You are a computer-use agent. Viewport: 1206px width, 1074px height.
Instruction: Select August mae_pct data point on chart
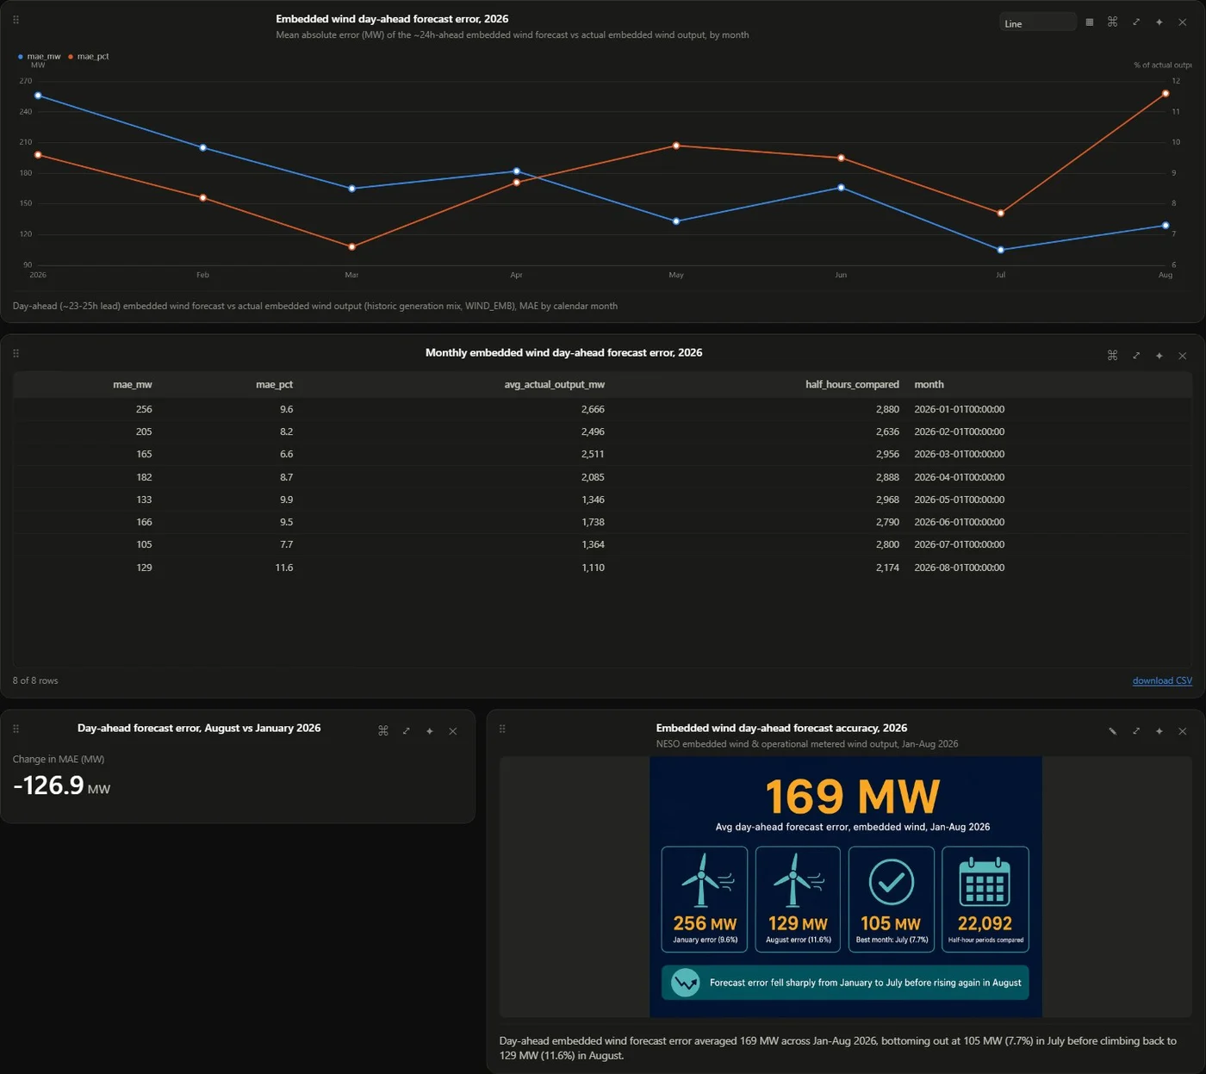pyautogui.click(x=1166, y=93)
